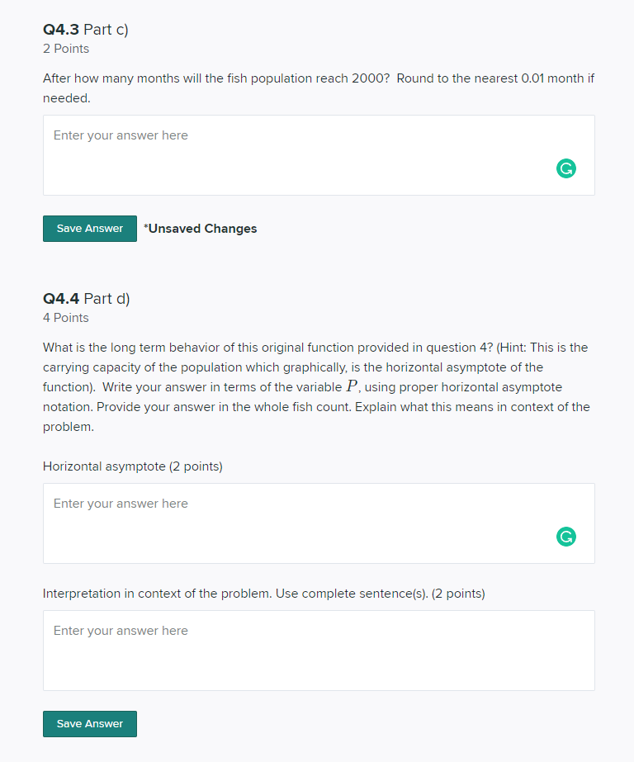Click the long term behavior question paragraph

[317, 387]
